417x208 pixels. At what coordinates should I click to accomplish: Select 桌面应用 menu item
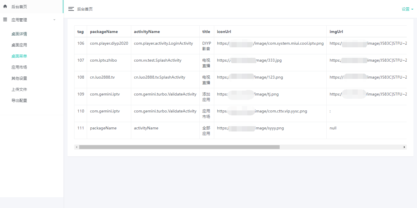(x=19, y=45)
